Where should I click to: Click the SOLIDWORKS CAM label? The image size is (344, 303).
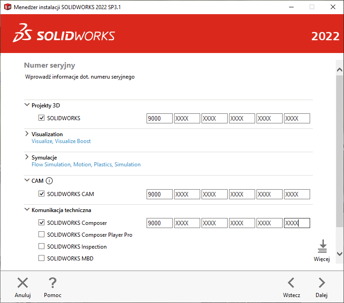click(x=71, y=194)
